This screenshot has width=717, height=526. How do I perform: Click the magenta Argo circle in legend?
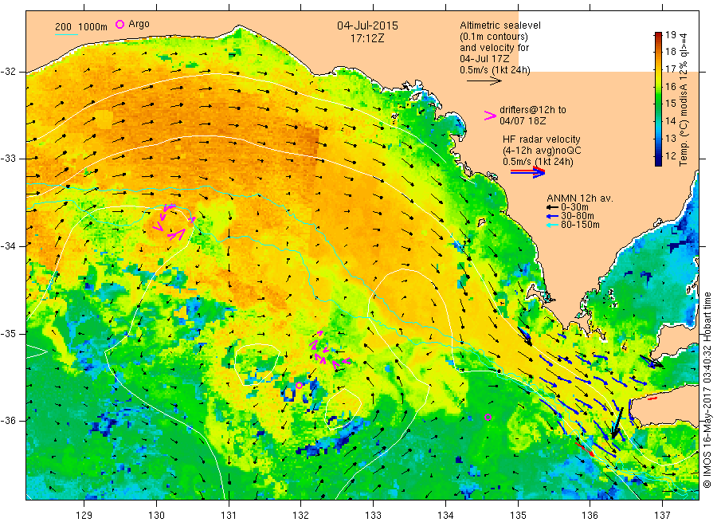point(119,24)
